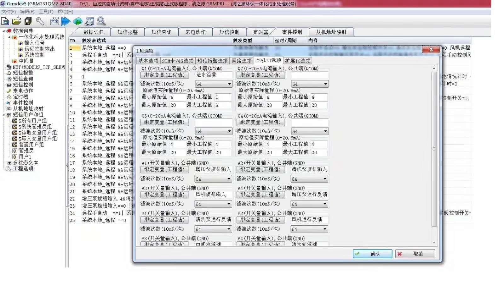This screenshot has height=291, width=504.
Task: Collapse the 短信用户和组 tree node
Action: click(x=3, y=115)
